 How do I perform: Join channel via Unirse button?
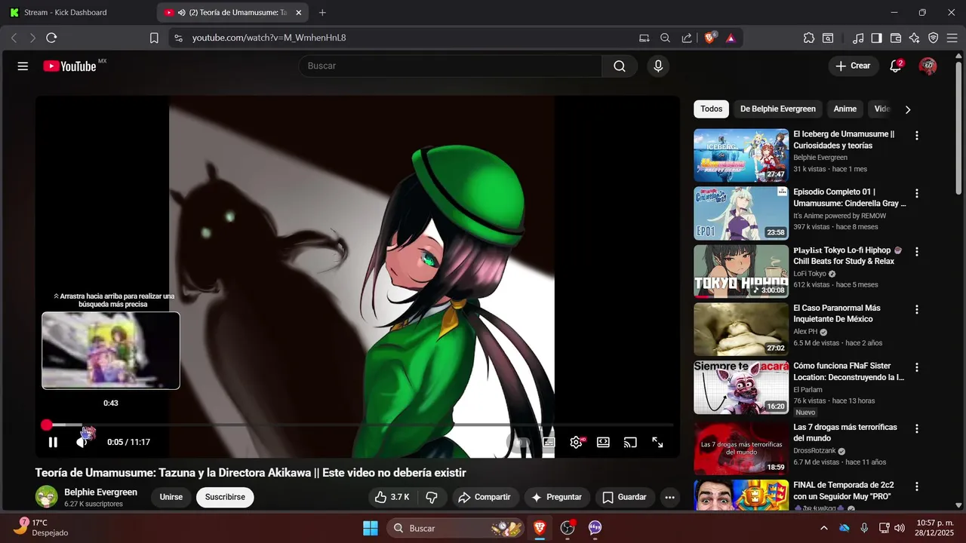[x=171, y=497]
